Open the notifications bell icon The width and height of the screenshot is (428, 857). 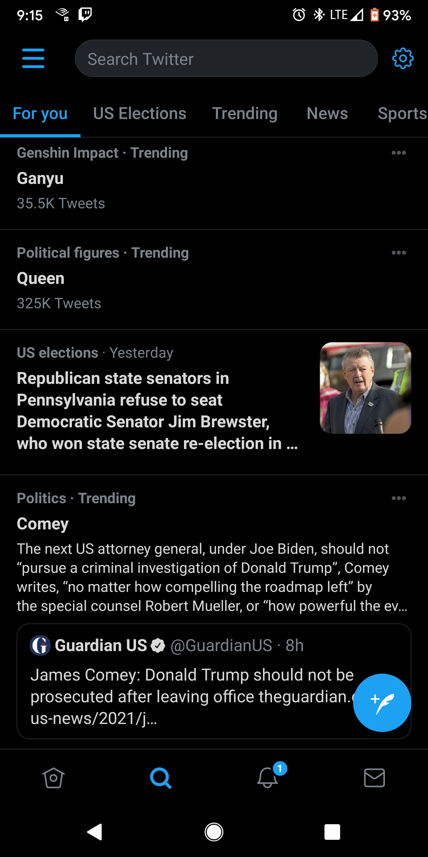click(x=268, y=778)
